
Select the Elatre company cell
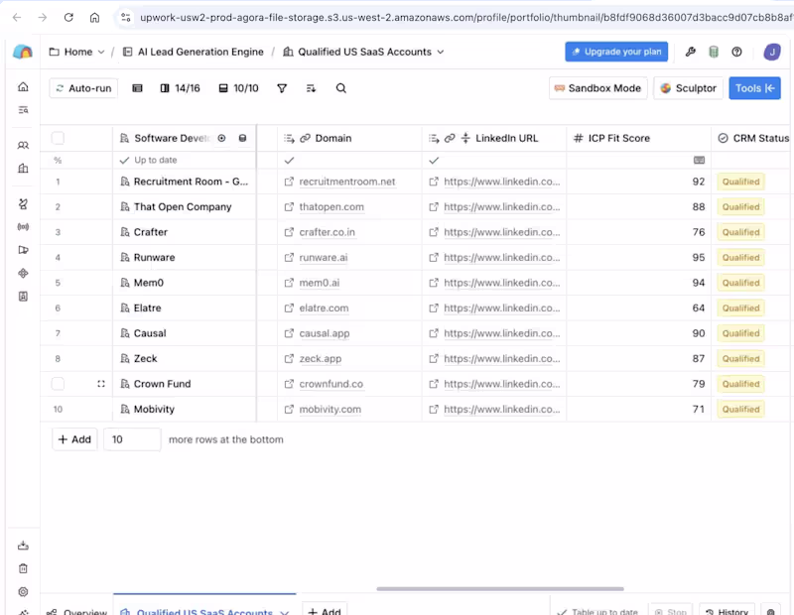(185, 307)
